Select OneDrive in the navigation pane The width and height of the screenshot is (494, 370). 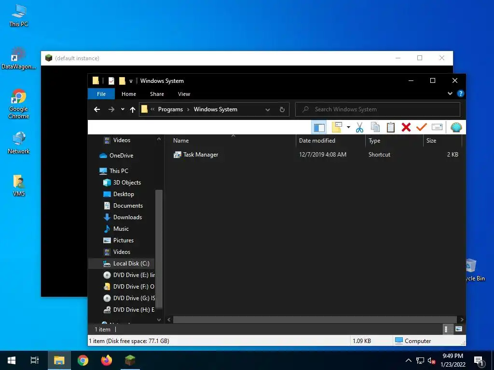121,156
